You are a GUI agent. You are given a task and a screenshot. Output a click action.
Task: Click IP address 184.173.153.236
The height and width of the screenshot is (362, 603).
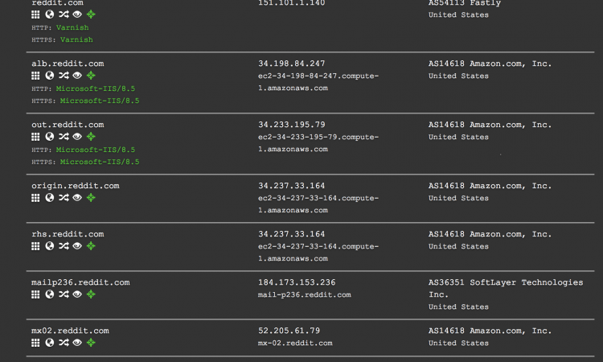coord(297,282)
